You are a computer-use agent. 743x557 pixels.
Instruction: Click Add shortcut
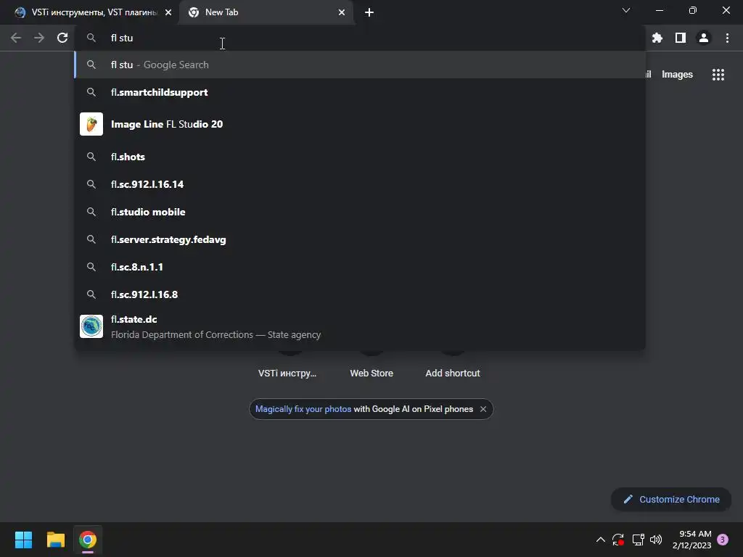453,374
